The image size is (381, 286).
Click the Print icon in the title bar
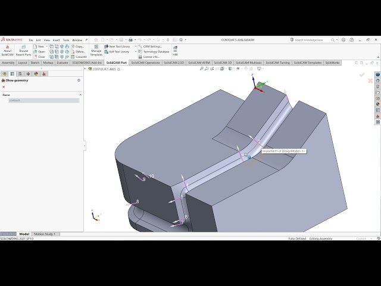click(x=130, y=40)
